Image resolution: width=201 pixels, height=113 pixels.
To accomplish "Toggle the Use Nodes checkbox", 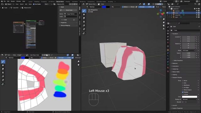I will [34, 4].
